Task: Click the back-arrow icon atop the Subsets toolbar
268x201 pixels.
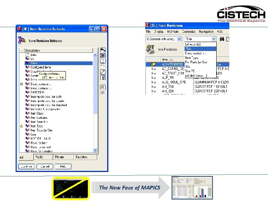Action: (103, 50)
